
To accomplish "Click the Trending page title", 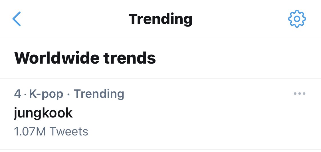I will 160,19.
